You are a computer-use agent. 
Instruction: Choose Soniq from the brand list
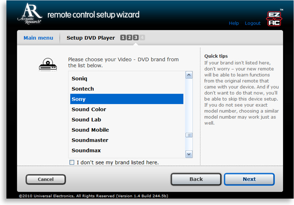(79, 78)
